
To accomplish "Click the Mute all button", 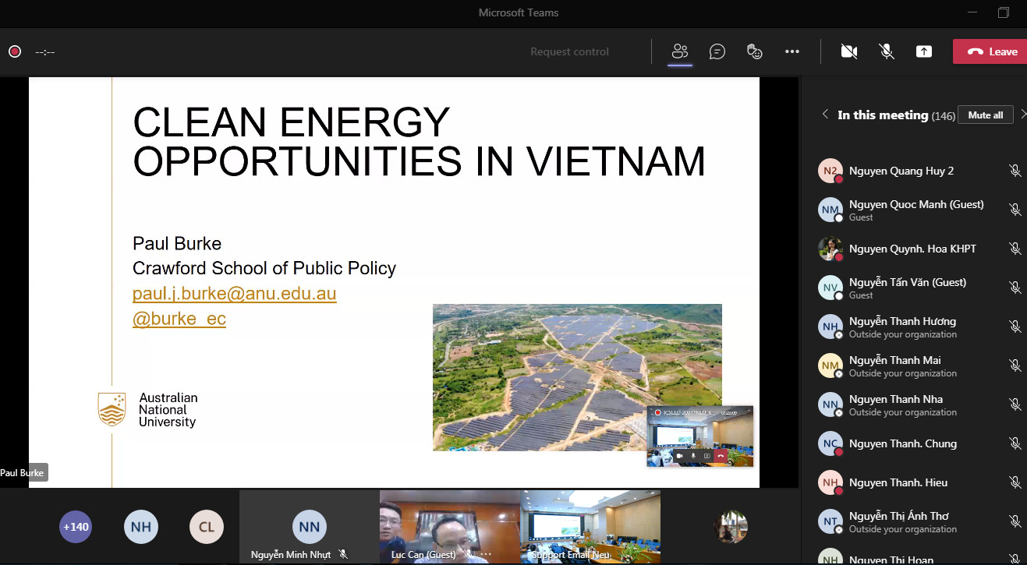I will [985, 115].
